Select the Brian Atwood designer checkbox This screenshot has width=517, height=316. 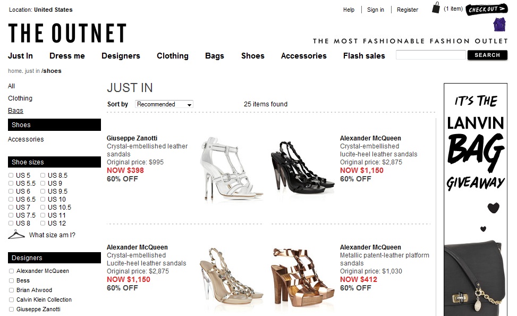(x=11, y=290)
